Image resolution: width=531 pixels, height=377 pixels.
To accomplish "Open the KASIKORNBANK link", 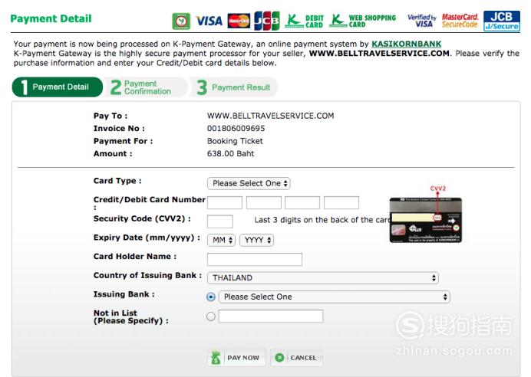I will coord(407,44).
